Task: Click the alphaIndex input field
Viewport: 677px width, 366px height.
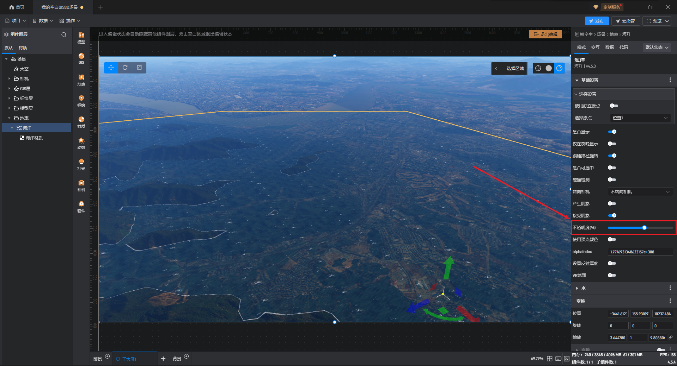Action: point(640,252)
